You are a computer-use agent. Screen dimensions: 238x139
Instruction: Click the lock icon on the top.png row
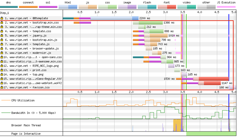2,75
